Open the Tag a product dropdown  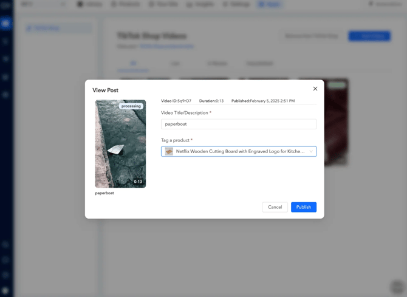(x=238, y=151)
